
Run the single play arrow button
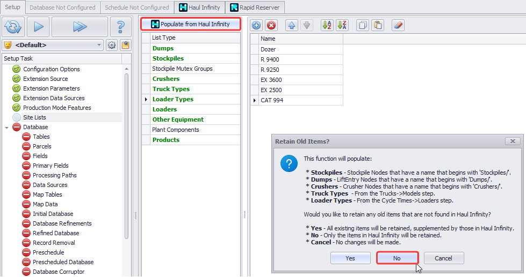coord(39,26)
